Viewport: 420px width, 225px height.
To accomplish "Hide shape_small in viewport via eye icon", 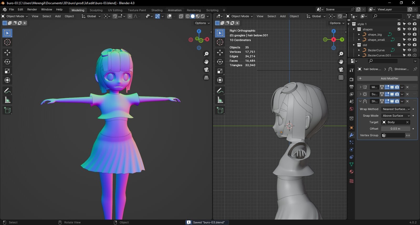I will [x=409, y=40].
